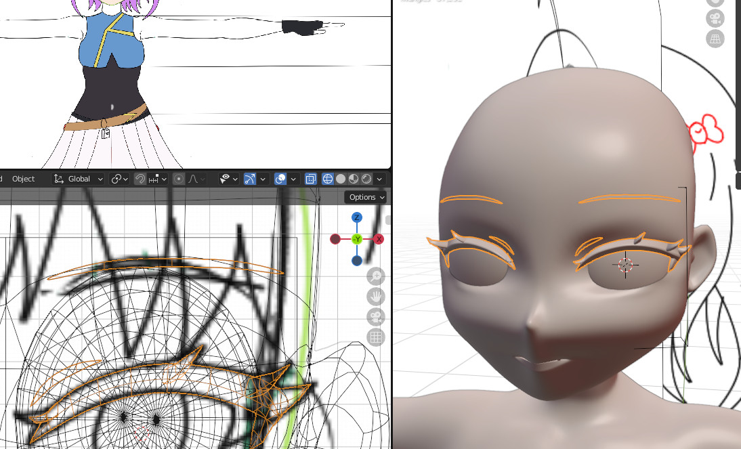Open the Object menu in the viewport header
Viewport: 741px width, 449px height.
pos(23,179)
